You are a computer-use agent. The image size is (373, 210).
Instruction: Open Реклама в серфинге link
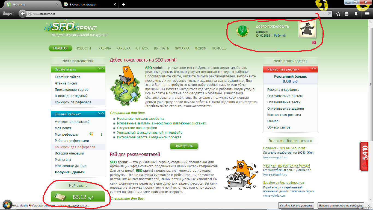pyautogui.click(x=283, y=90)
